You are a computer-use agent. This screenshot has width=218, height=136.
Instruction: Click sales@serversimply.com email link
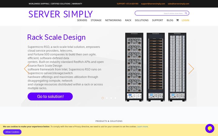click(178, 4)
